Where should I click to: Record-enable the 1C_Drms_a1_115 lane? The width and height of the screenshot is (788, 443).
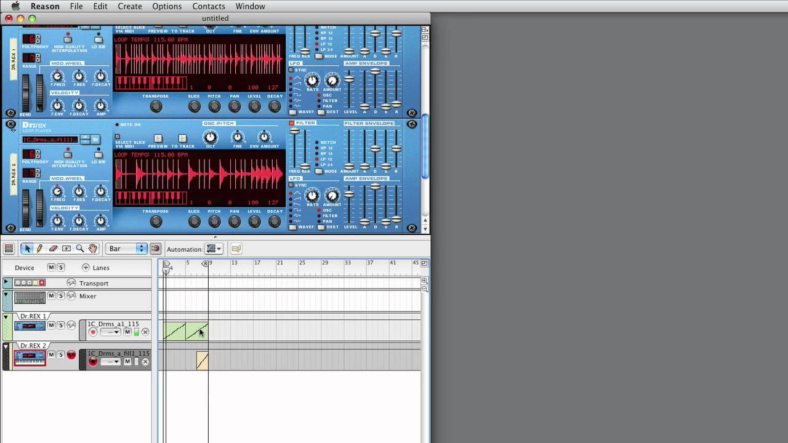click(x=93, y=332)
